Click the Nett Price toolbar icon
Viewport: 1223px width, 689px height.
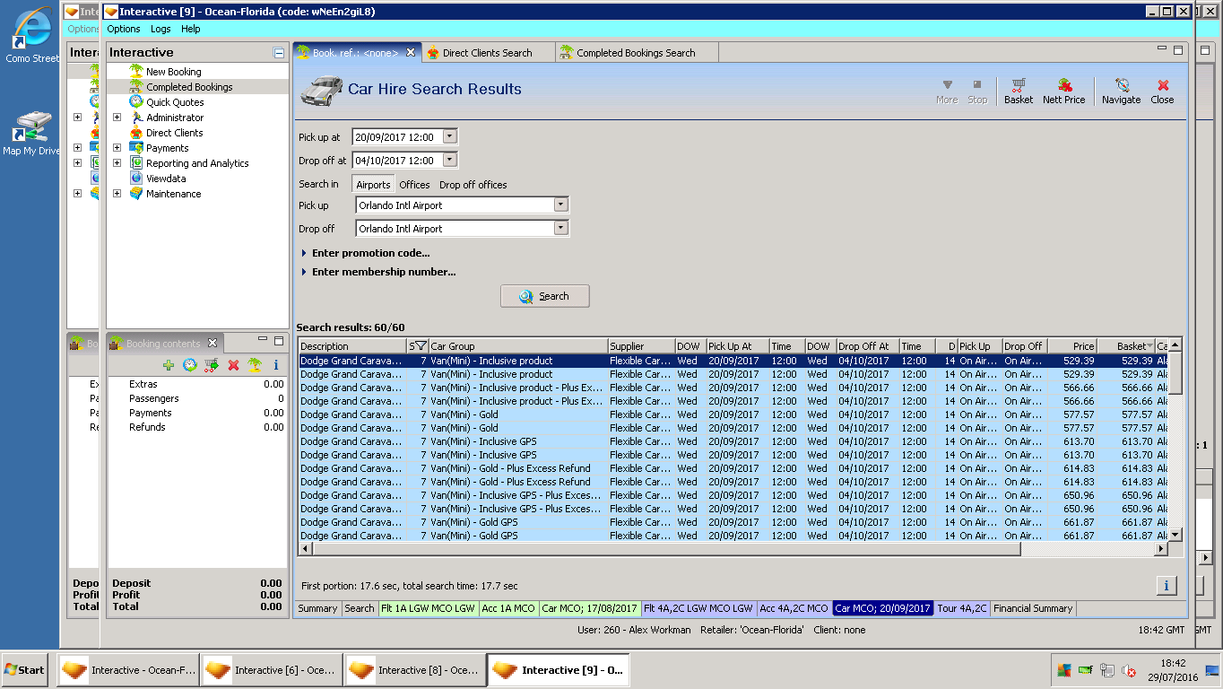tap(1063, 91)
